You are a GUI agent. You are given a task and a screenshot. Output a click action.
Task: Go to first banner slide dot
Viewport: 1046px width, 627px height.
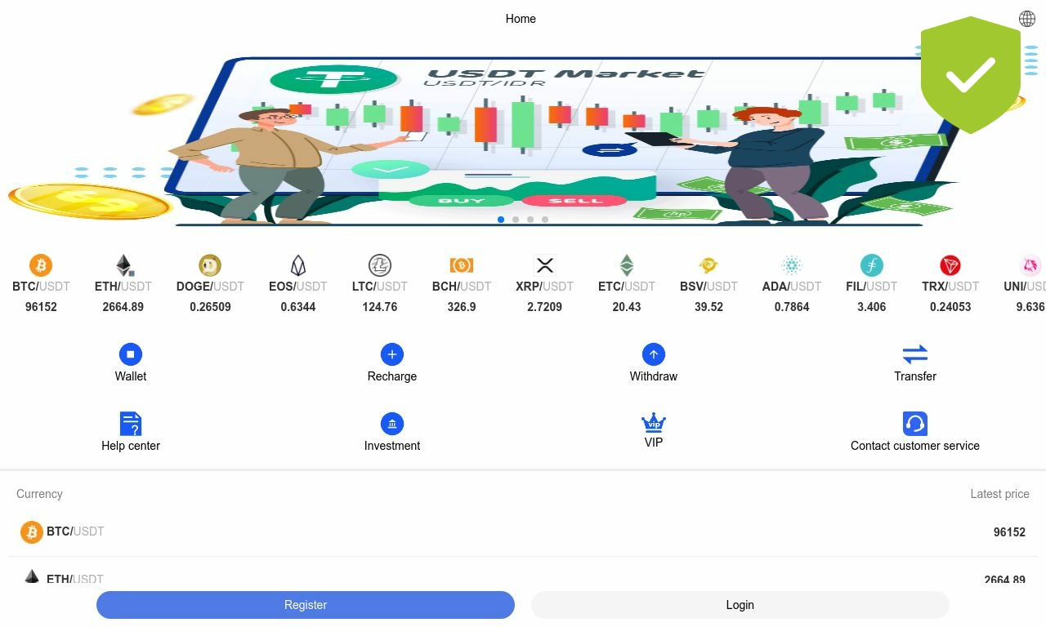click(501, 220)
